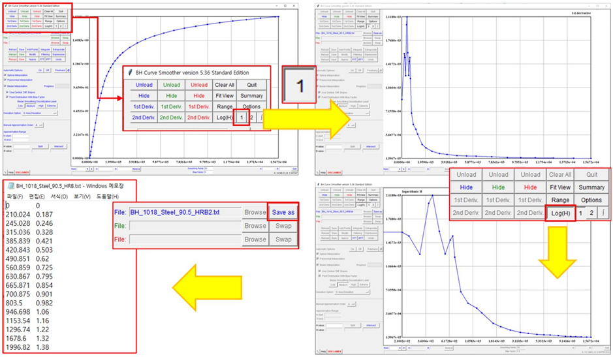Screen dimensions: 613x357
Task: Click Intersect in the logarithmic H window
Action: pos(371,325)
